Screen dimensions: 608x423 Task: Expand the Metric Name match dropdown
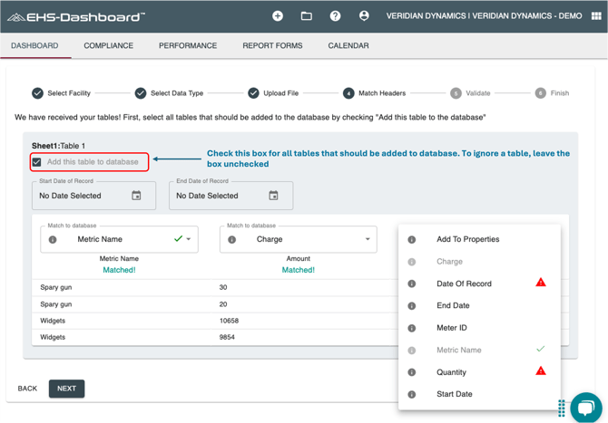point(189,240)
